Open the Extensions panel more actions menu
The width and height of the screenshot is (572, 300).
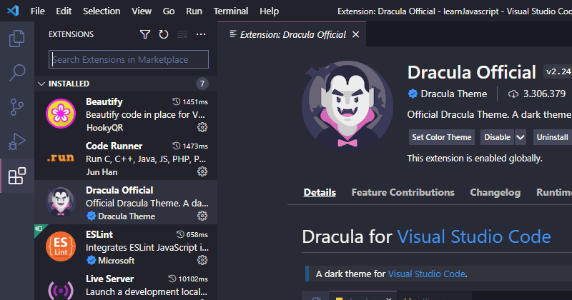point(201,34)
